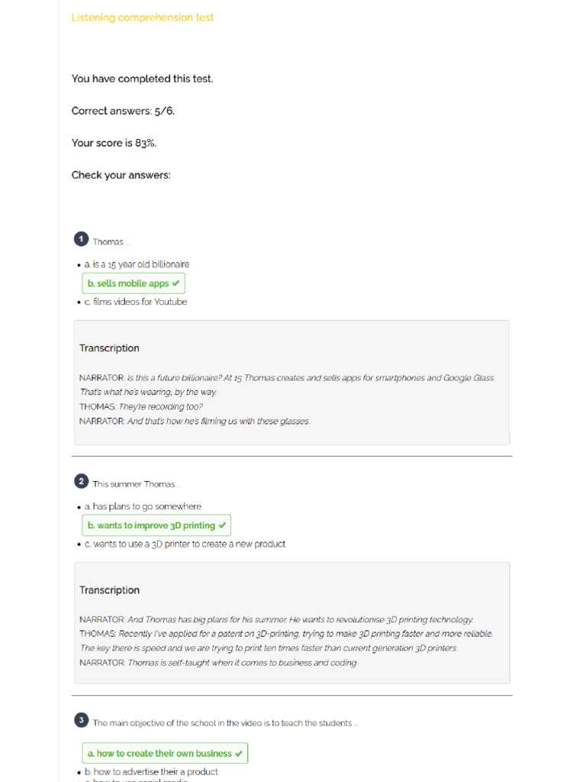Select "c. wants to use a 3D printer" option
The height and width of the screenshot is (782, 586).
[x=185, y=544]
